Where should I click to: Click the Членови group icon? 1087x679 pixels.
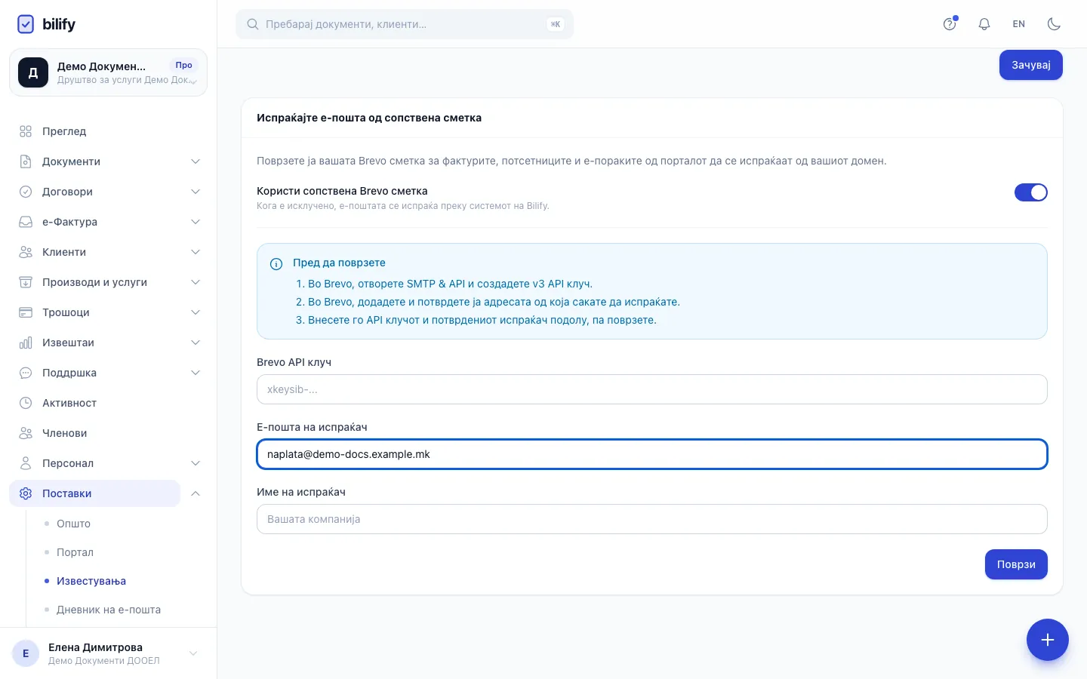(x=26, y=433)
